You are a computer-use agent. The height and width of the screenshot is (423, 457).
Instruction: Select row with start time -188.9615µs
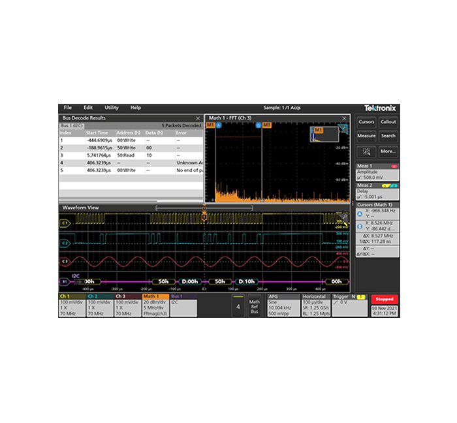[131, 148]
